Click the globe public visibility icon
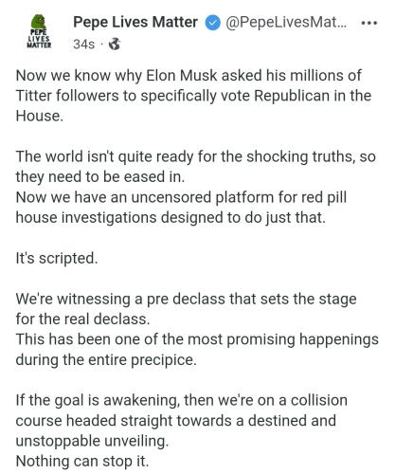The width and height of the screenshot is (395, 474). click(115, 44)
